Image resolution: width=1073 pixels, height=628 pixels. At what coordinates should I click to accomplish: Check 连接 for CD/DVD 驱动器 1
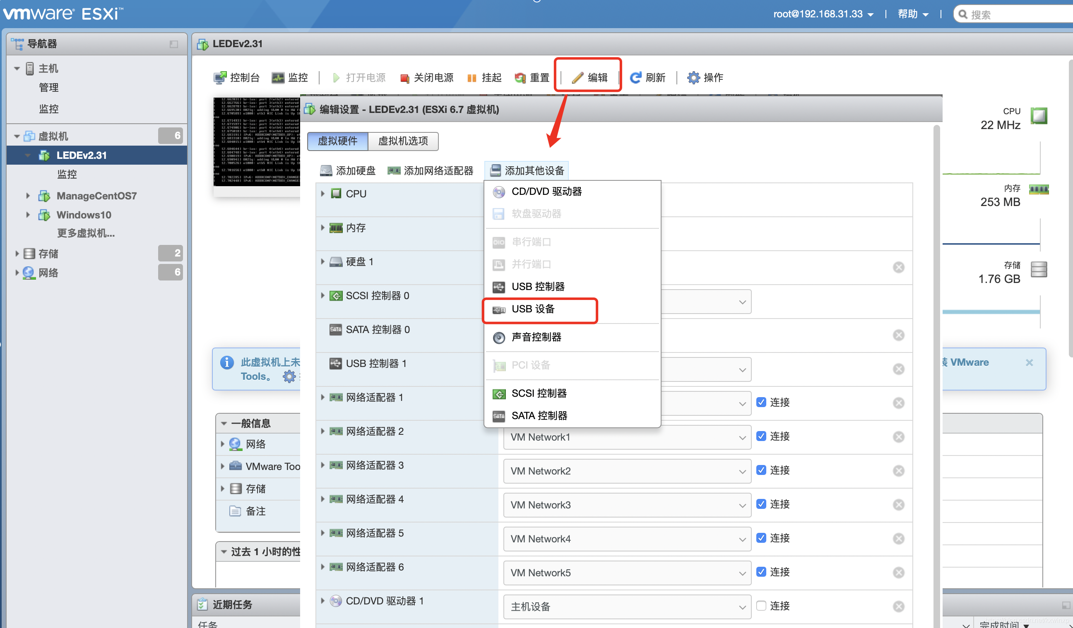[x=761, y=605]
